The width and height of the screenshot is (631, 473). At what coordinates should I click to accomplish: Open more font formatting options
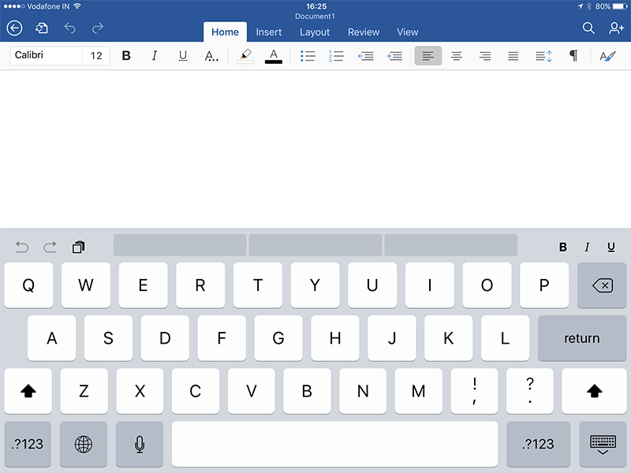(x=211, y=55)
